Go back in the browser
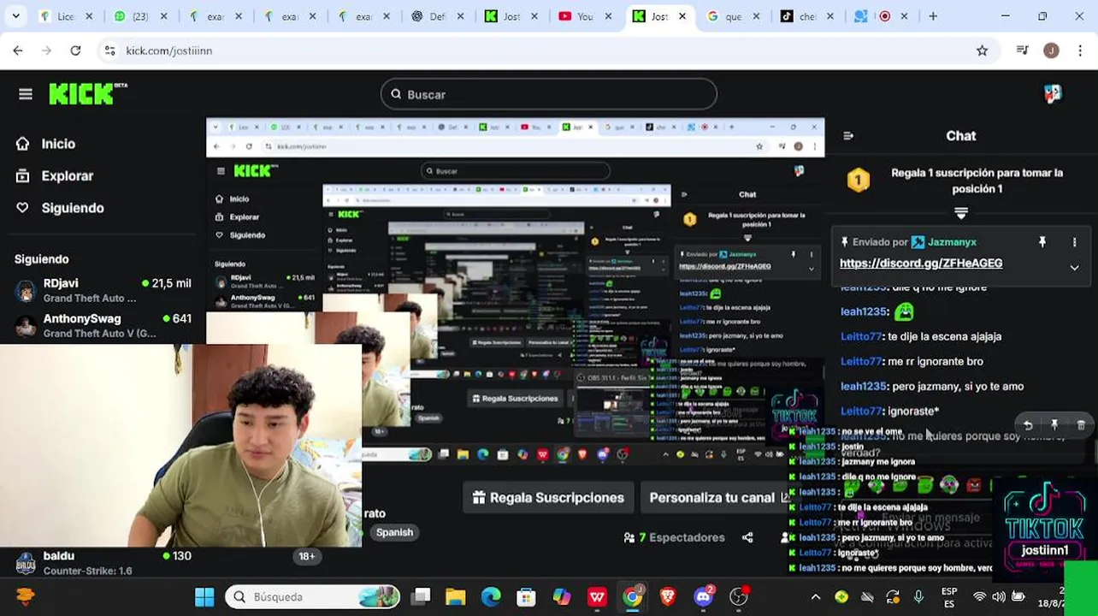Screen dimensions: 1098x616 pos(18,50)
